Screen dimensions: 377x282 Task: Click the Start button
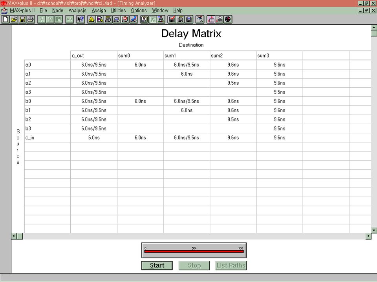click(x=157, y=266)
